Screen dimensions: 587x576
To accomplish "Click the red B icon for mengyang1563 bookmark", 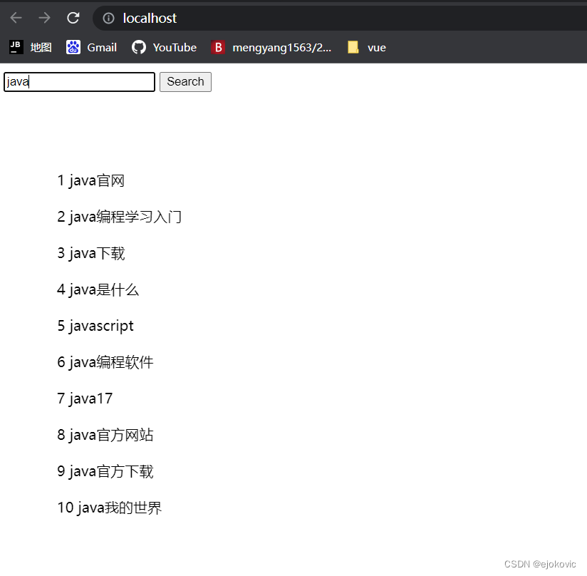I will [218, 47].
